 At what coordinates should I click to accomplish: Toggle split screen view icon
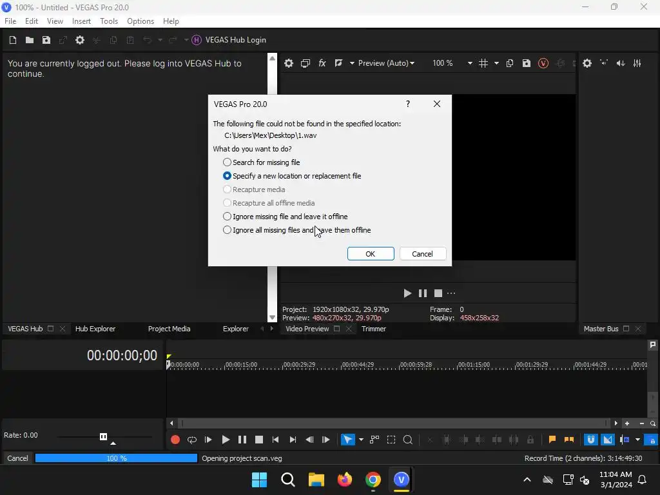338,63
